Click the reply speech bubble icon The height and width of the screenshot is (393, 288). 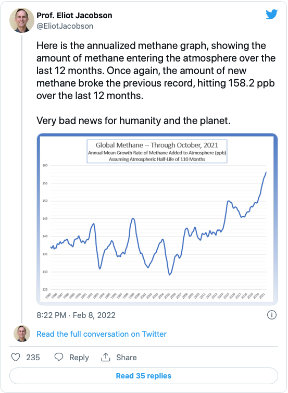(x=59, y=357)
